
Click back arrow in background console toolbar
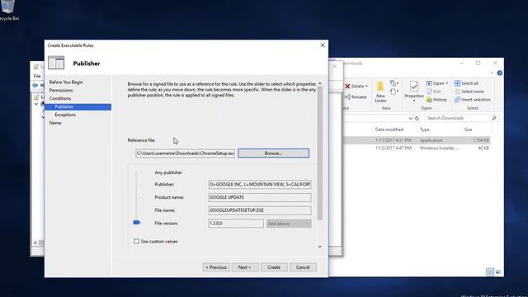click(35, 86)
